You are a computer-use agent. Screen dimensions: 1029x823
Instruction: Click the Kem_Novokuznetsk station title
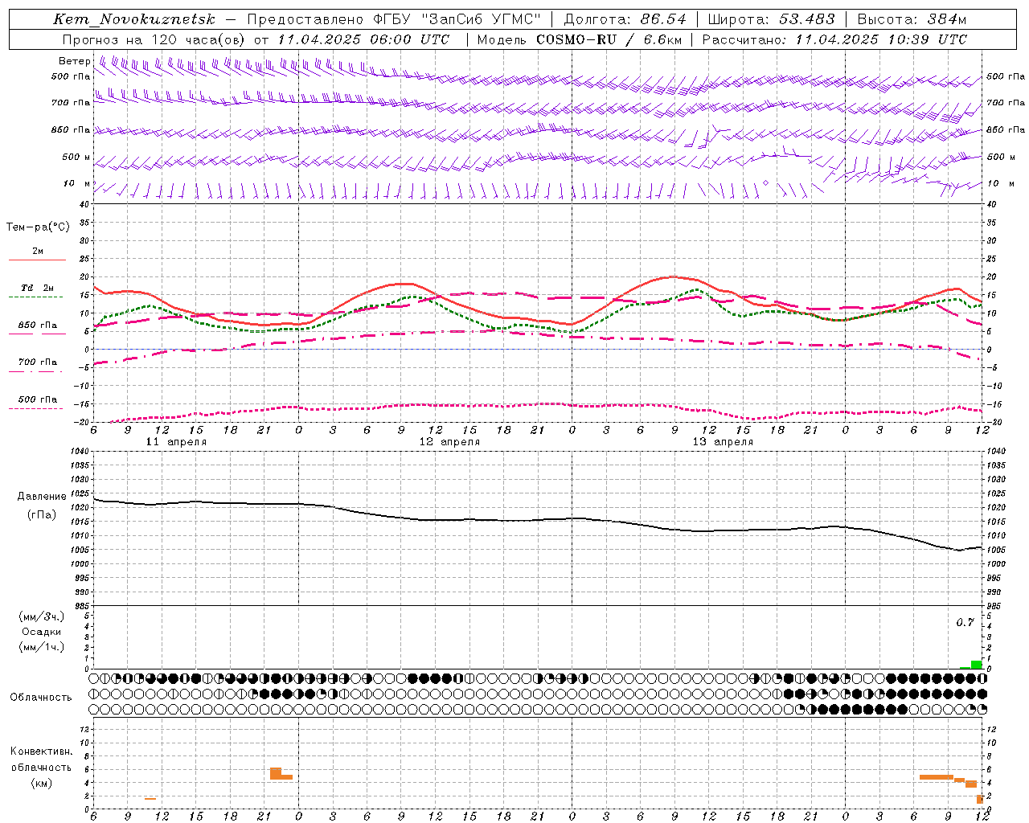(133, 19)
